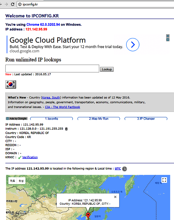Open the AdChoices info icon on ad
The width and height of the screenshot is (174, 220).
[168, 39]
